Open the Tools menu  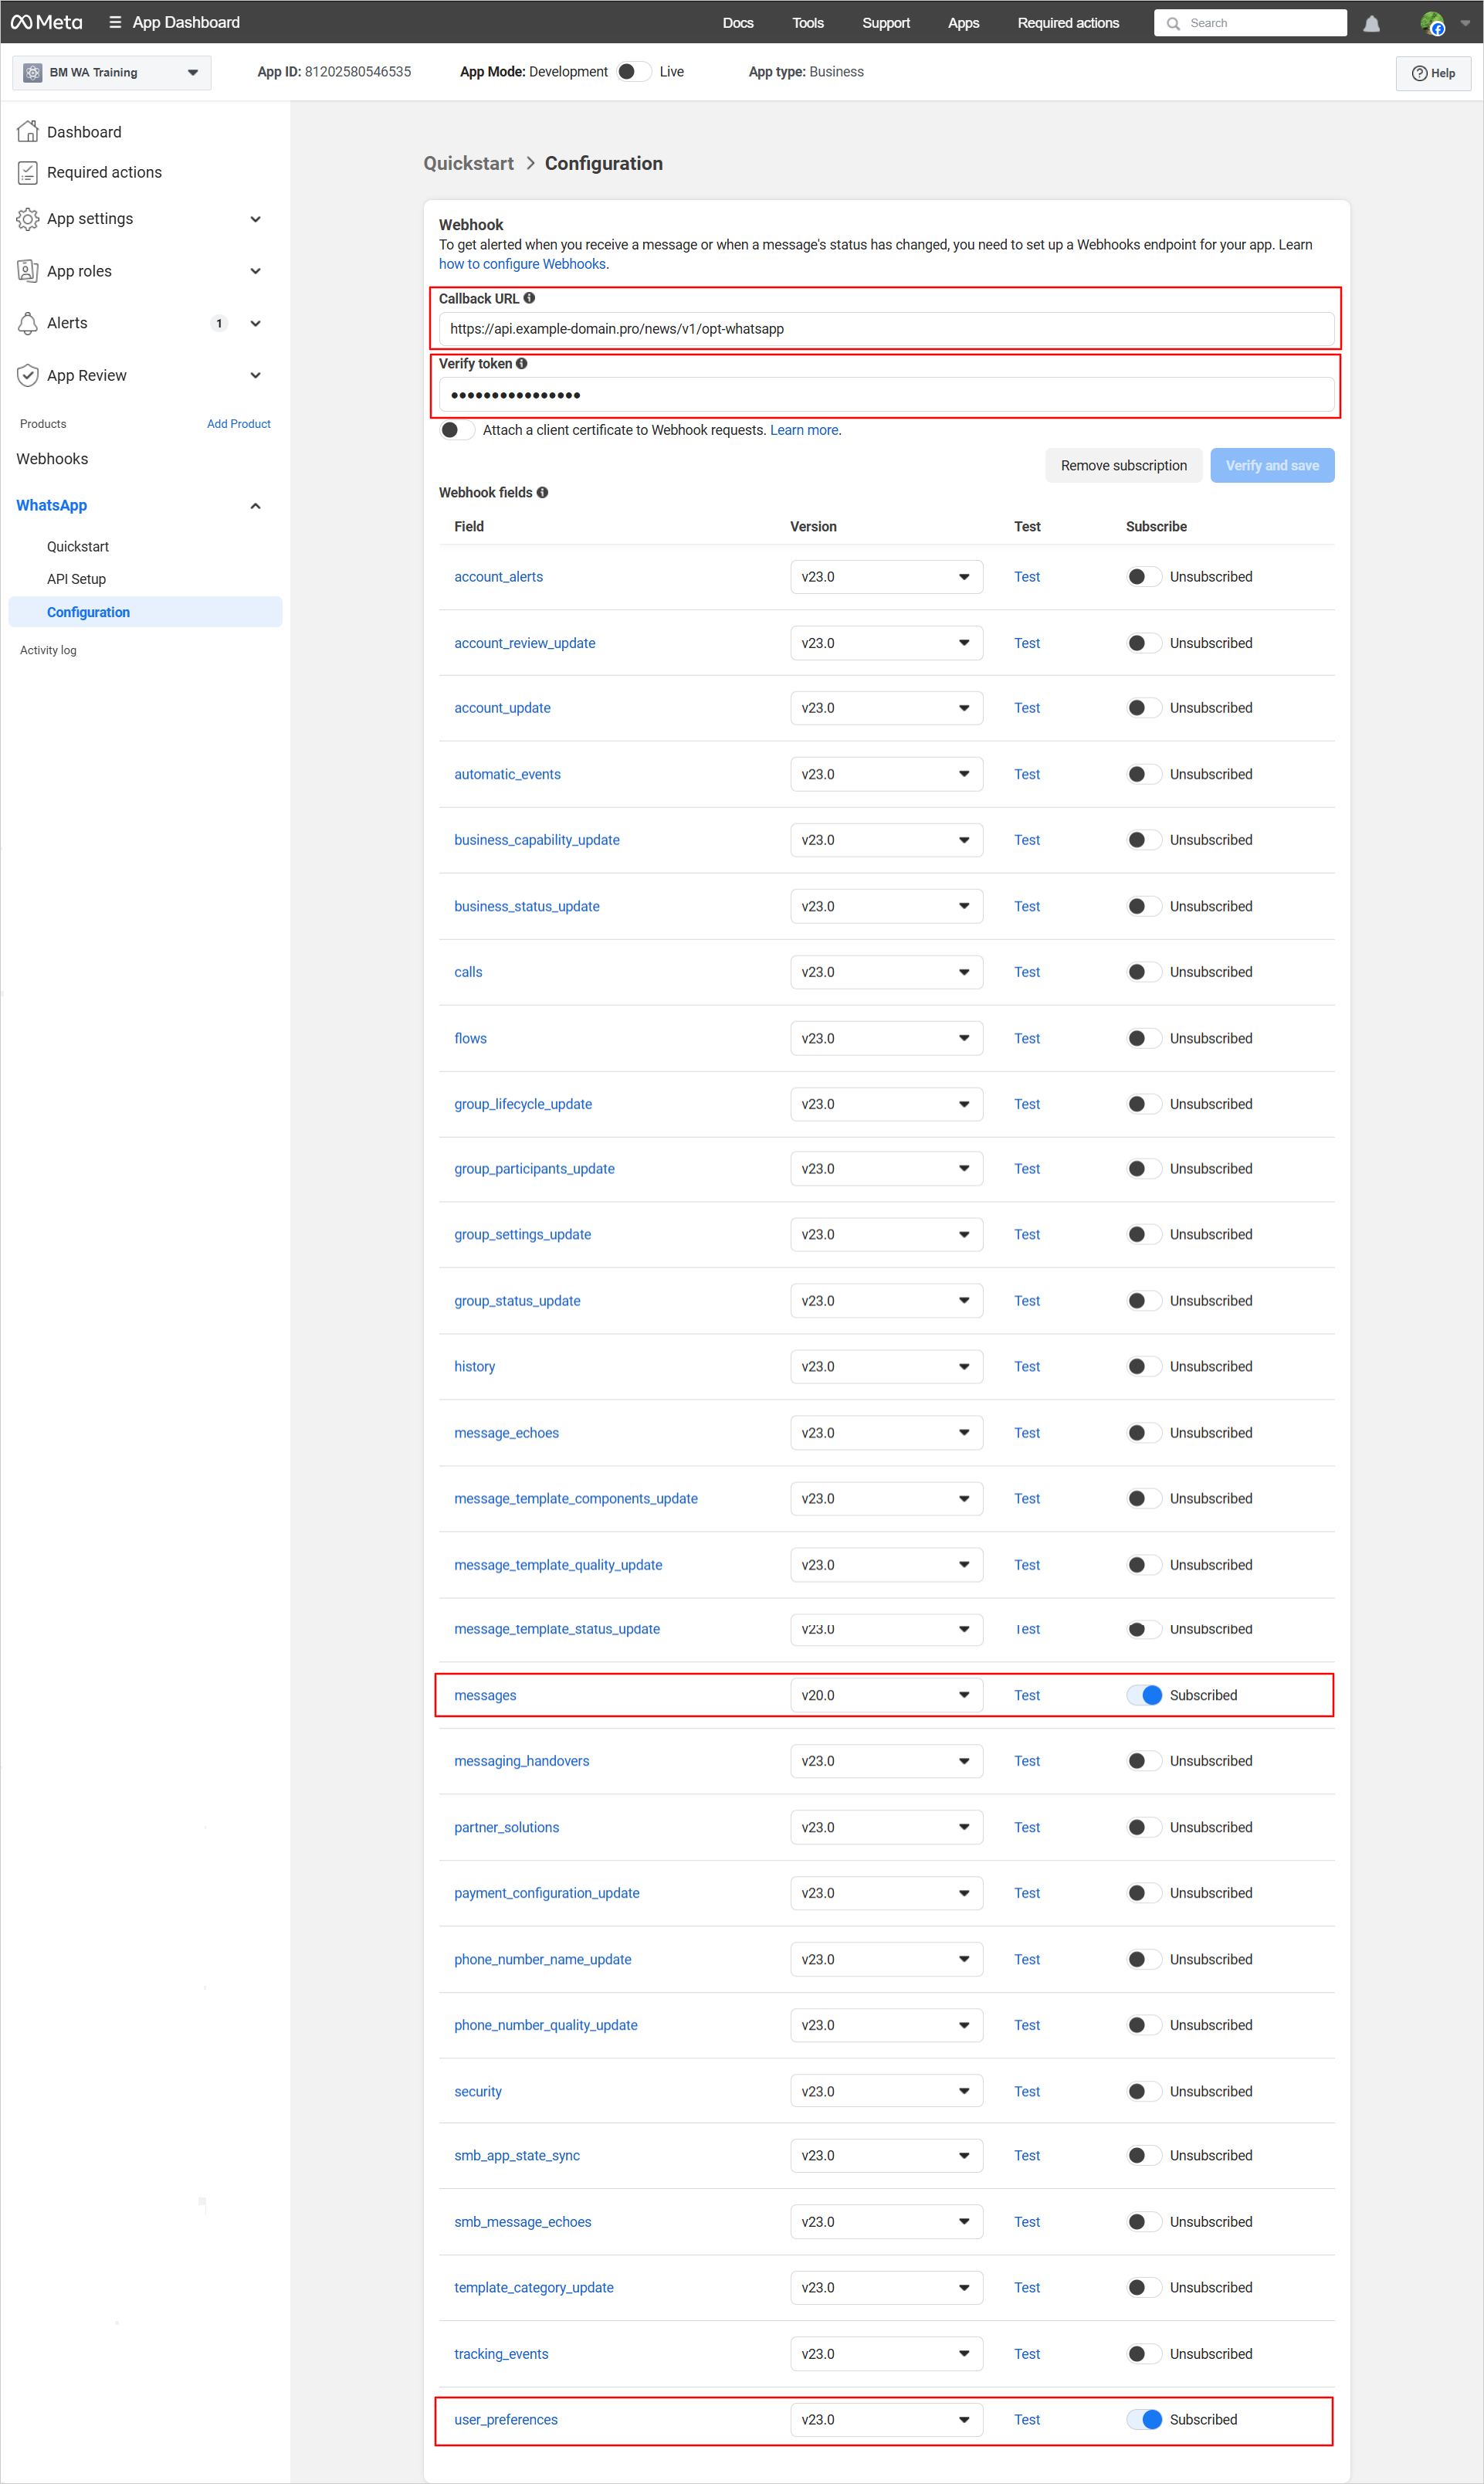click(808, 23)
